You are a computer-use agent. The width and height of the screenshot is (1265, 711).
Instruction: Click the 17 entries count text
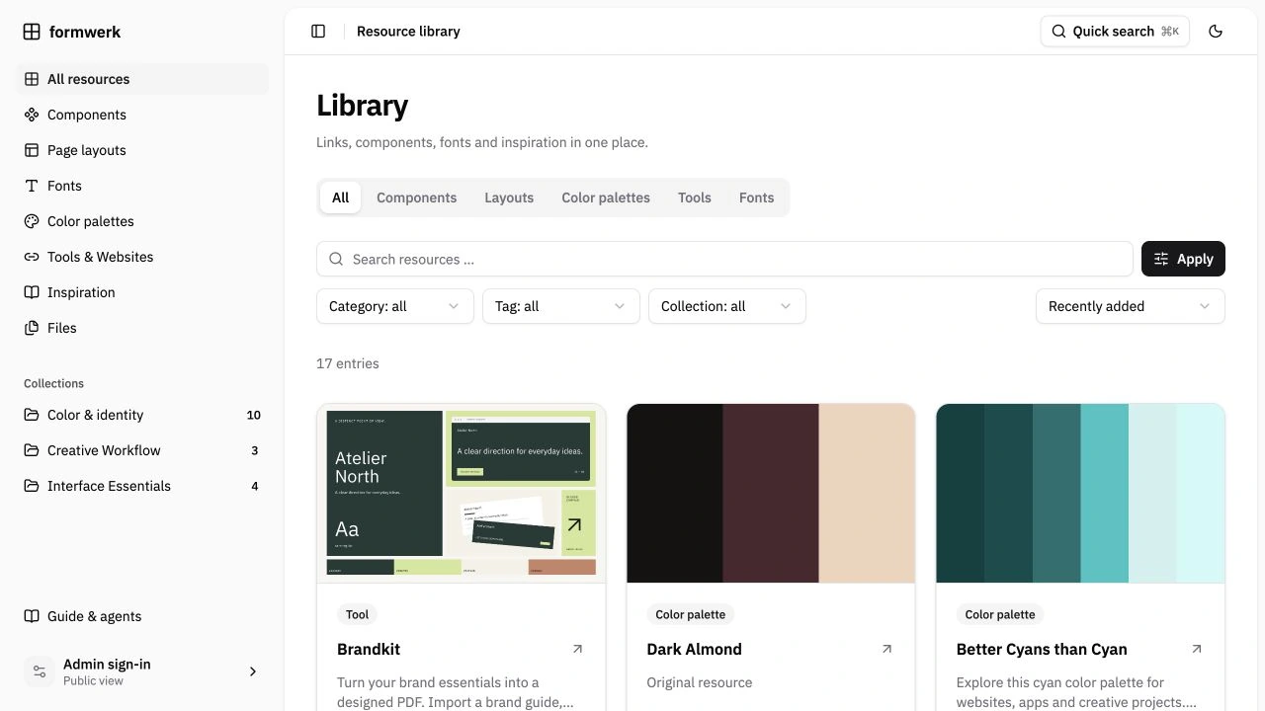coord(348,363)
